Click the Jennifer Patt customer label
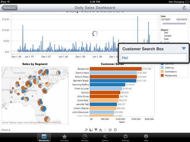 pyautogui.click(x=82, y=104)
